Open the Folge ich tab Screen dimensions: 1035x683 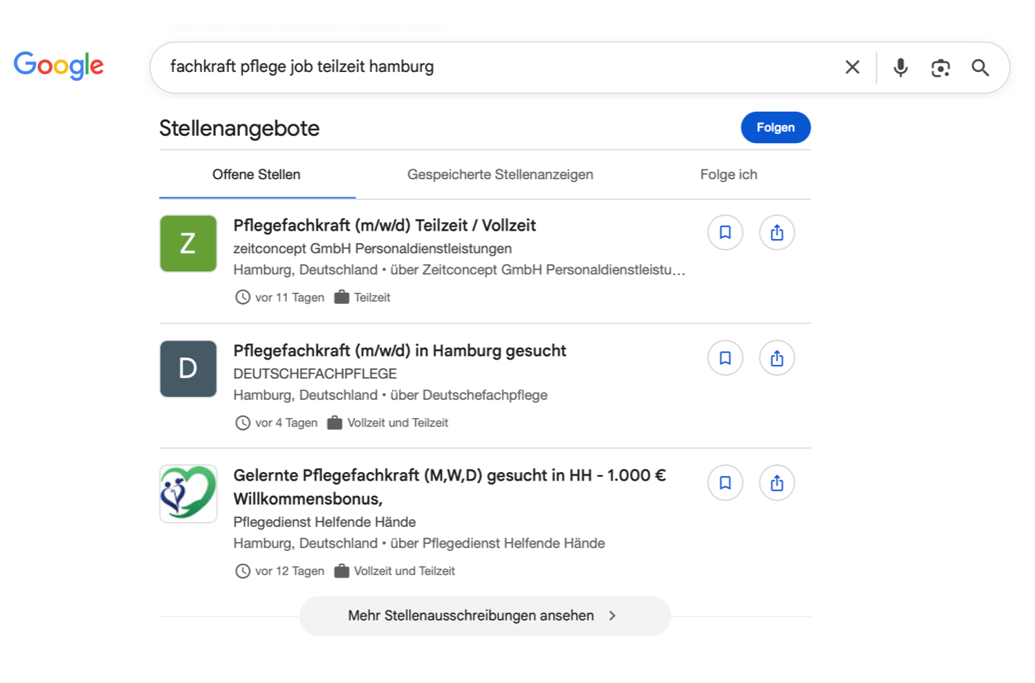728,175
